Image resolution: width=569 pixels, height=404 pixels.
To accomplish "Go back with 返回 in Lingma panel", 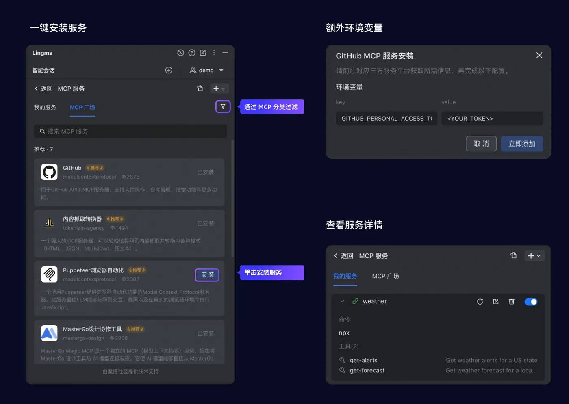I will pyautogui.click(x=43, y=89).
